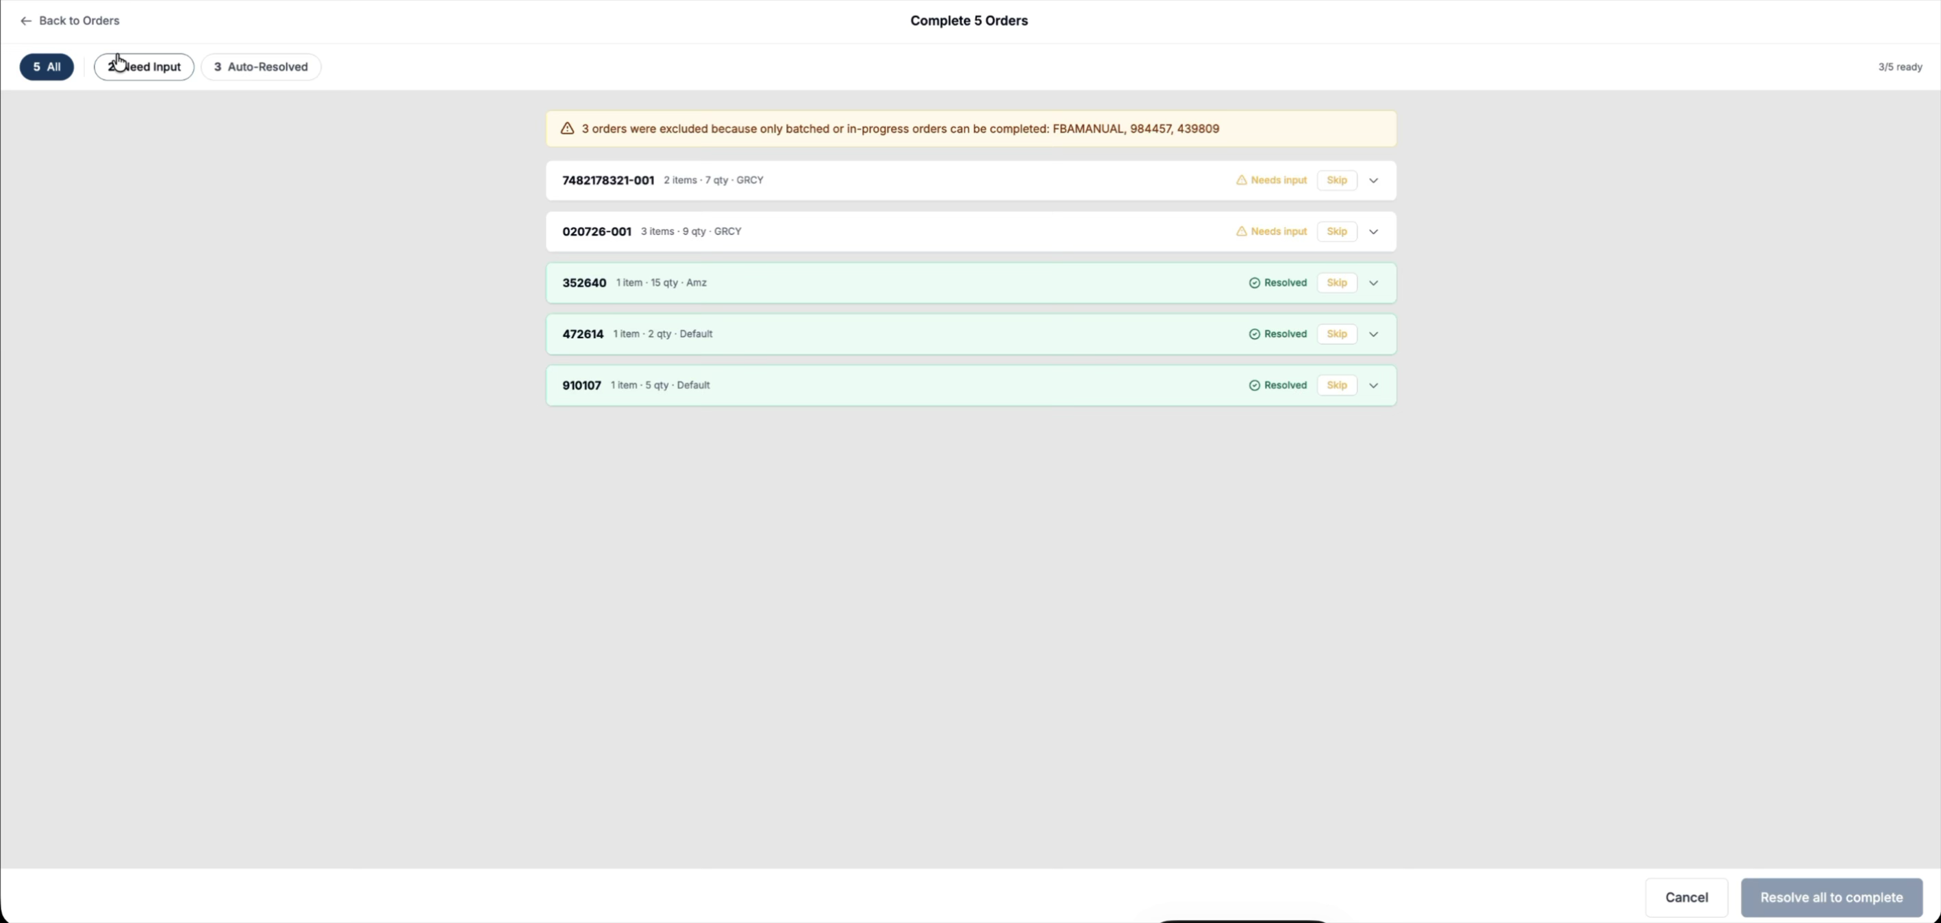Click the warning triangle in excluded orders banner
This screenshot has height=923, width=1941.
[x=567, y=129]
